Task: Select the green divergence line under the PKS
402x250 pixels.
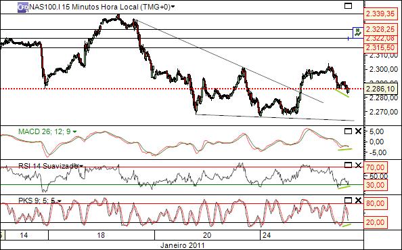Action: (347, 226)
